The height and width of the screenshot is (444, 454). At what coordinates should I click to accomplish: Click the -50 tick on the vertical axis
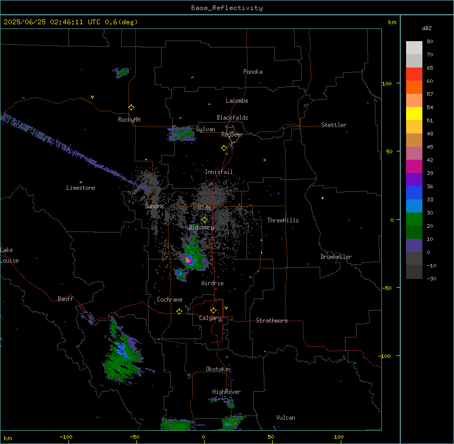pyautogui.click(x=387, y=288)
